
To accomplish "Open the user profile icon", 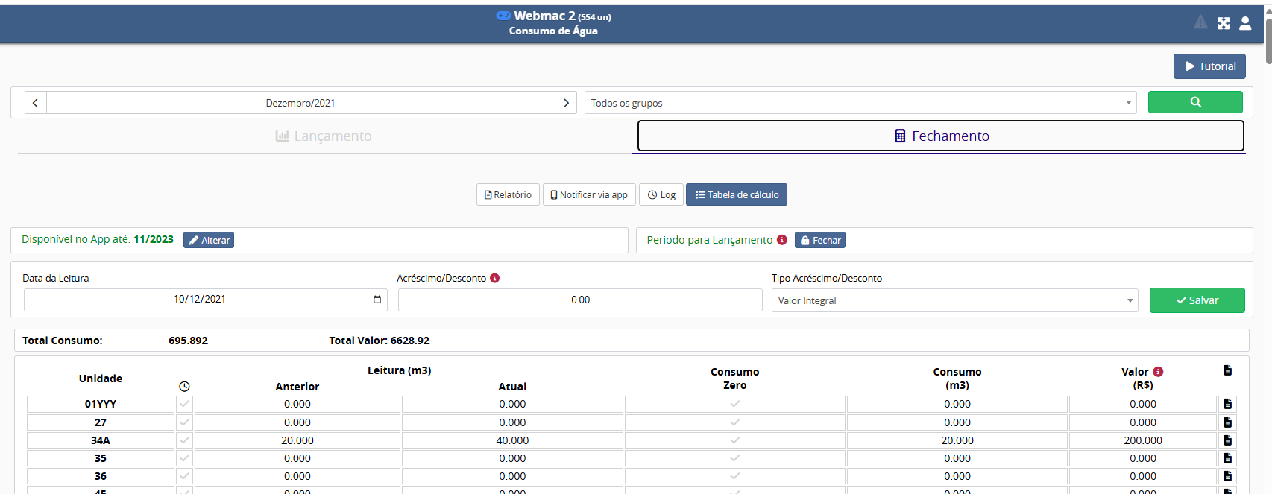I will tap(1245, 23).
